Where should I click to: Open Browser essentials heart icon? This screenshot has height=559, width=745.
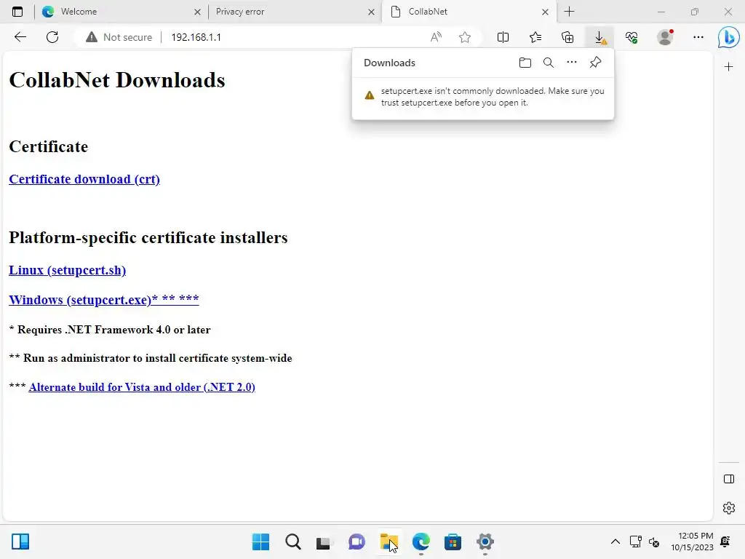pyautogui.click(x=632, y=37)
